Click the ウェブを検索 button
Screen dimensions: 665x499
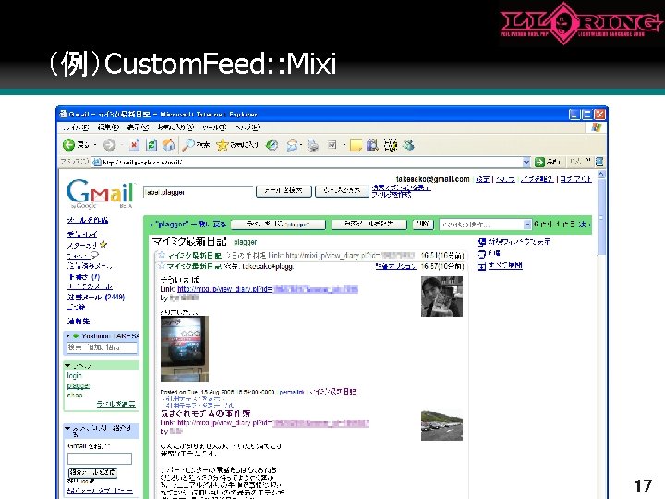point(343,191)
